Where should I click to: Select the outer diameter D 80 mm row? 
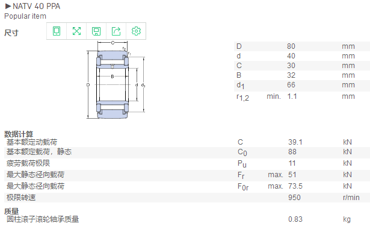click(302, 46)
